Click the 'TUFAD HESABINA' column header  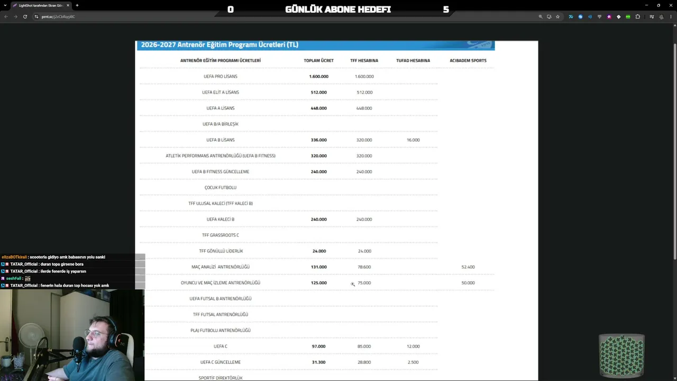pos(413,60)
